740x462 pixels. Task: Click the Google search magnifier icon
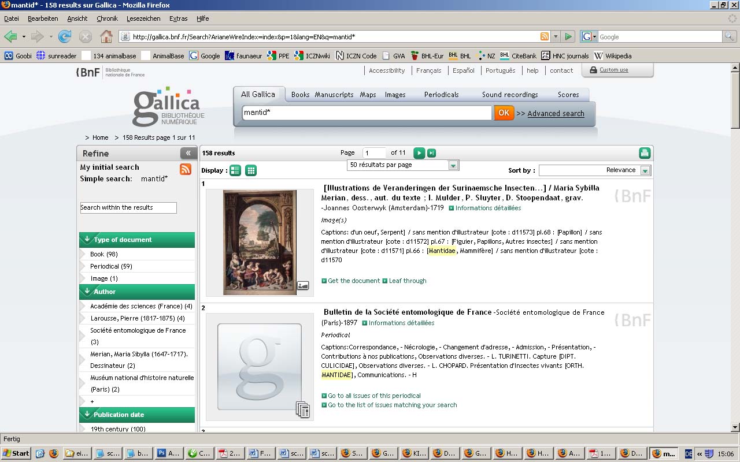point(730,37)
